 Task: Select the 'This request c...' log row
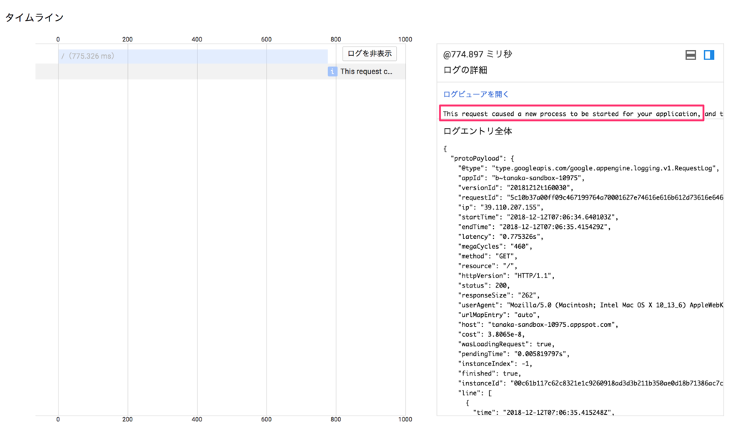pos(220,72)
